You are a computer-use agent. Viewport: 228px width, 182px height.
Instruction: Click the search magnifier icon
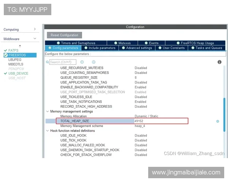[47, 62]
